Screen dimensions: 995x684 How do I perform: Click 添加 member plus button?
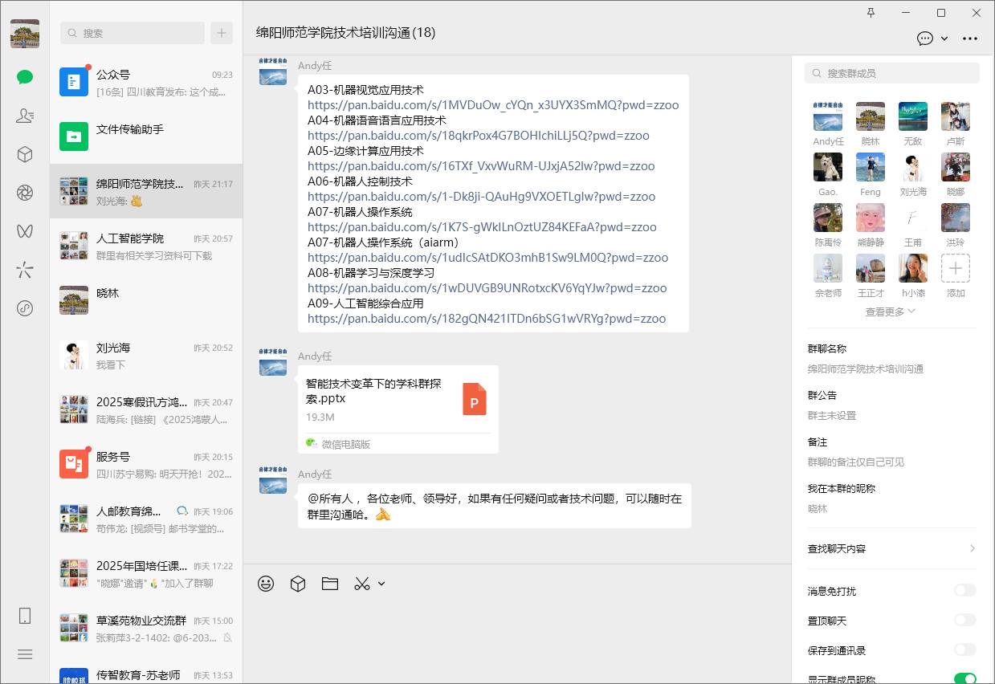[955, 268]
